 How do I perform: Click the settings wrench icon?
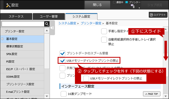pyautogui.click(x=8, y=5)
